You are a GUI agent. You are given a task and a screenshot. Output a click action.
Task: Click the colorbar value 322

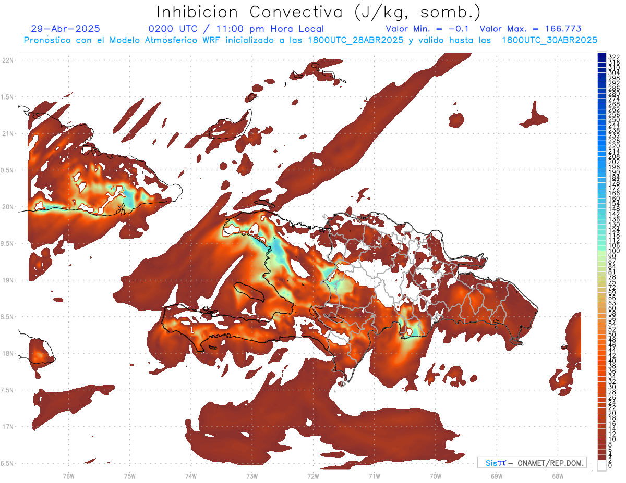(x=613, y=57)
